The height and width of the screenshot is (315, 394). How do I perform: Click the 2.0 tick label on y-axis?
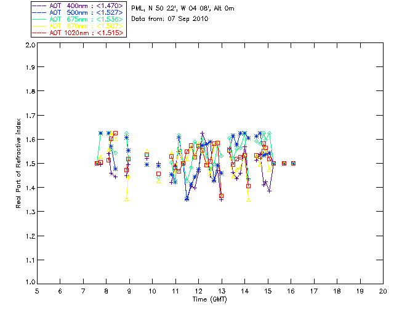coord(29,45)
